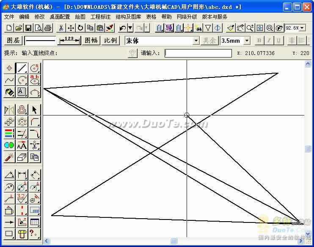
Task: Click the eraser tool icon
Action: (x=22, y=157)
